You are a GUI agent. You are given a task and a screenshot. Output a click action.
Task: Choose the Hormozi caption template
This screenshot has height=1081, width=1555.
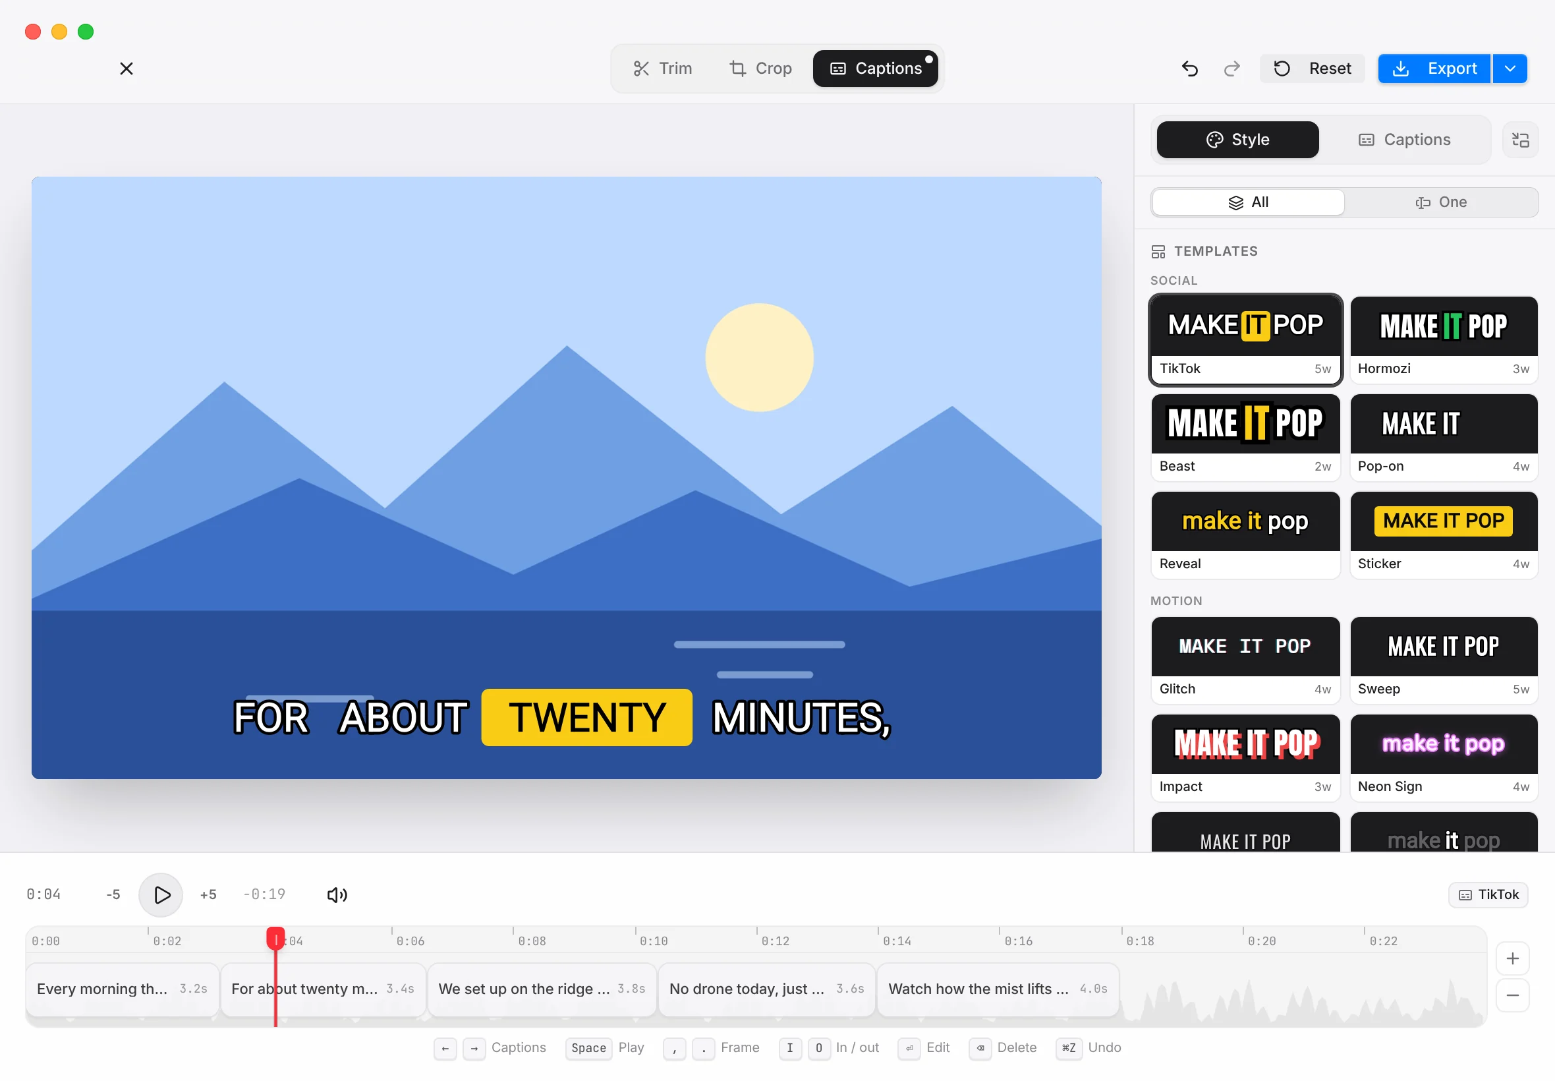point(1443,340)
